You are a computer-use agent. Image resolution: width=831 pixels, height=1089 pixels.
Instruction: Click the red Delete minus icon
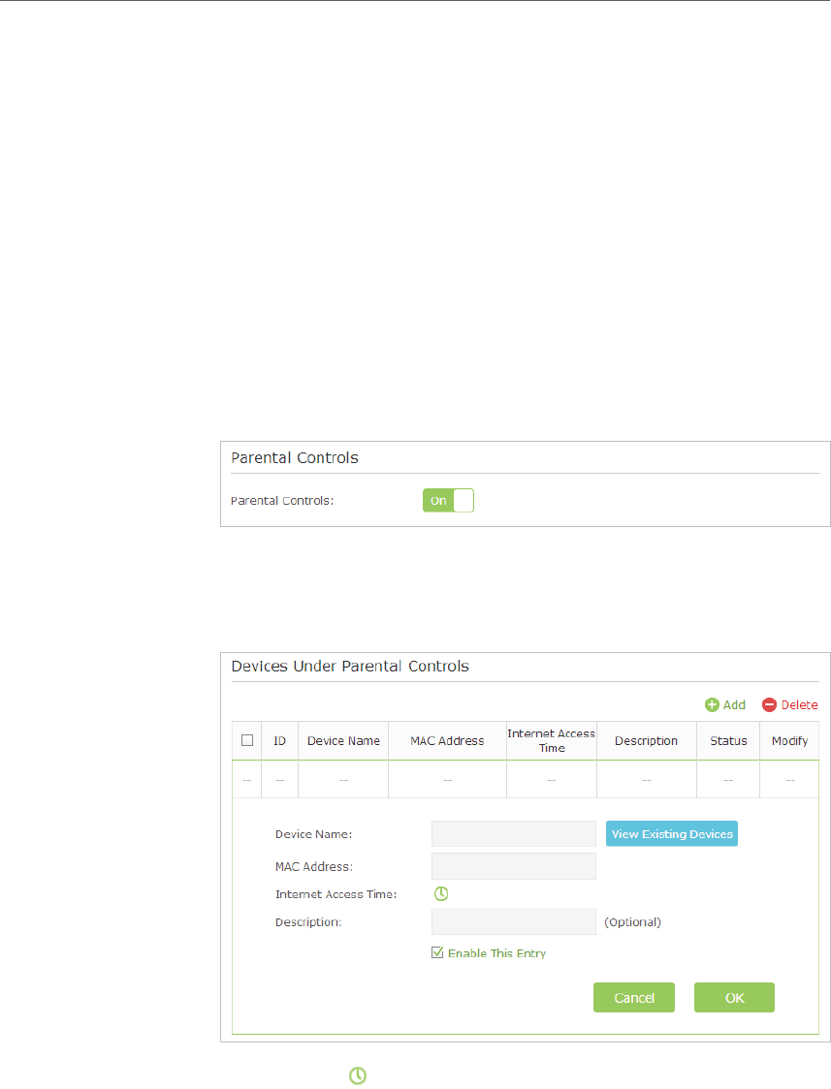coord(769,705)
